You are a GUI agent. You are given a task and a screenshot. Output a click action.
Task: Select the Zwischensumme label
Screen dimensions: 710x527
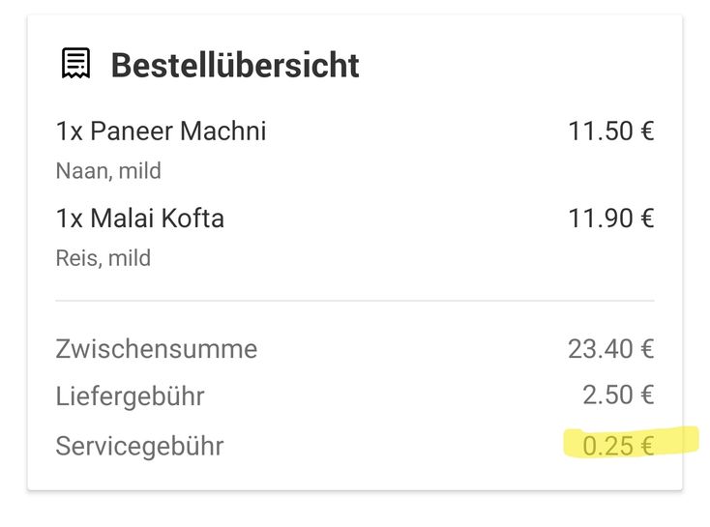[x=157, y=349]
